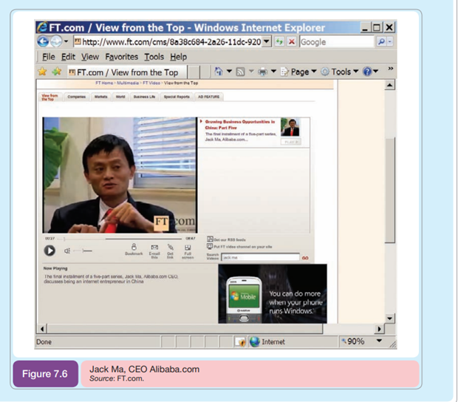Click Jack Ma video thumbnail in playlist
Screen dimensions: 461x402
(290, 127)
